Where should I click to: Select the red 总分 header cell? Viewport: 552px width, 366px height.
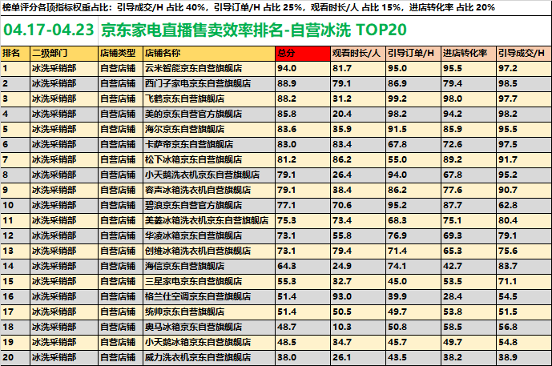coord(303,53)
